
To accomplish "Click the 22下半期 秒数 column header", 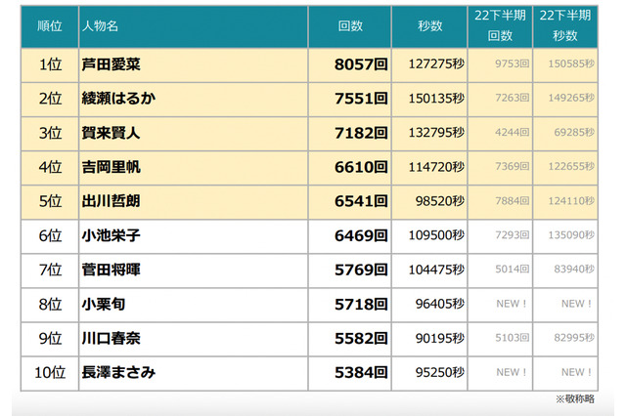I will tap(565, 26).
